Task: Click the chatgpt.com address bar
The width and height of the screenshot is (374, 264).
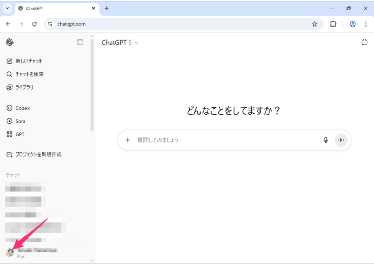Action: (184, 24)
